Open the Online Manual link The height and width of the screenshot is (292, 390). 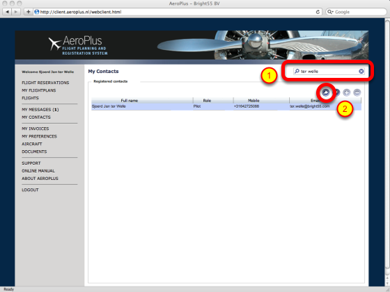coord(38,171)
